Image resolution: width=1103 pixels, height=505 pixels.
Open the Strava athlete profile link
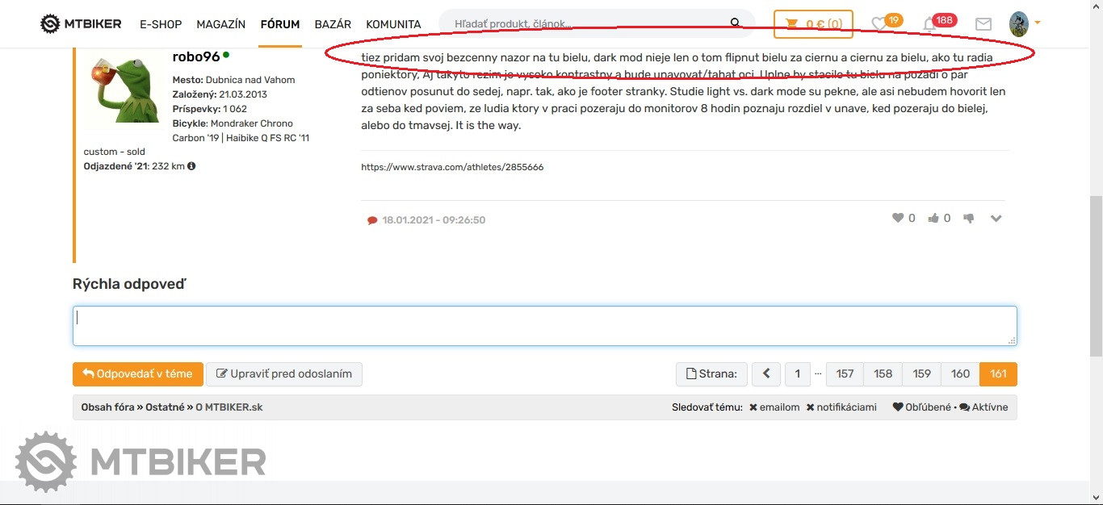tap(452, 167)
